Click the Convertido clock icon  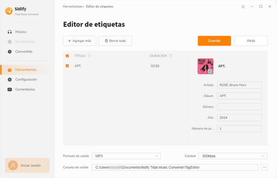[x=10, y=52]
